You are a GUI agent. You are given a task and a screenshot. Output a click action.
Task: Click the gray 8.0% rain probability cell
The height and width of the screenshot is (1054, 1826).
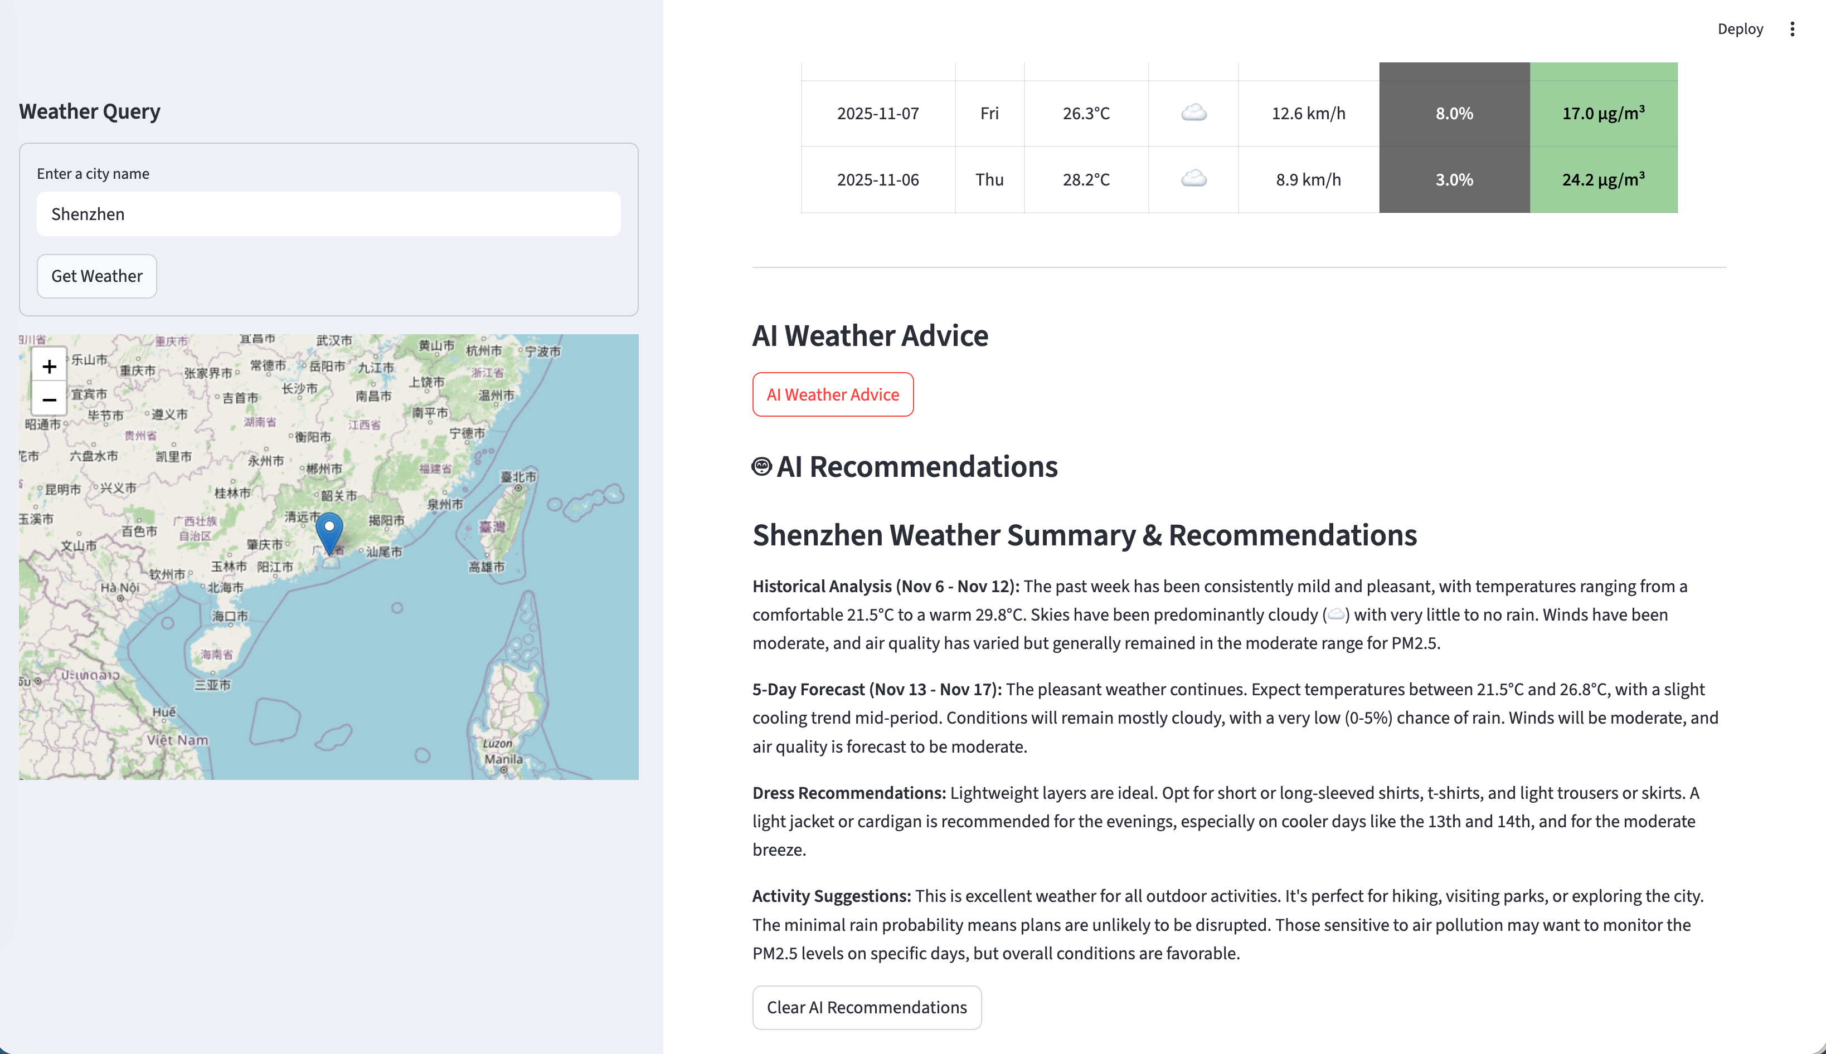pyautogui.click(x=1454, y=114)
